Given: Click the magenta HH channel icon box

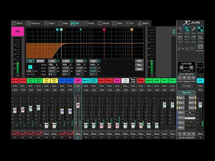Looking at the screenshot, I should (x=17, y=31).
